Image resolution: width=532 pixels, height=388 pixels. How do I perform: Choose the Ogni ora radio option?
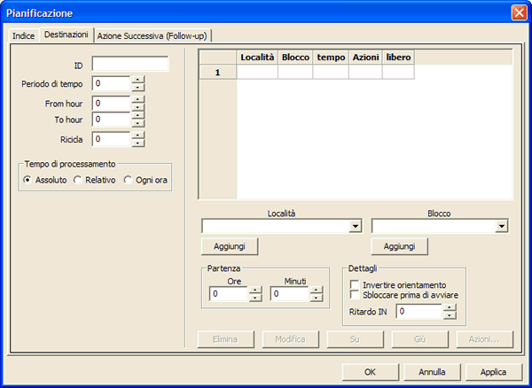pyautogui.click(x=128, y=180)
